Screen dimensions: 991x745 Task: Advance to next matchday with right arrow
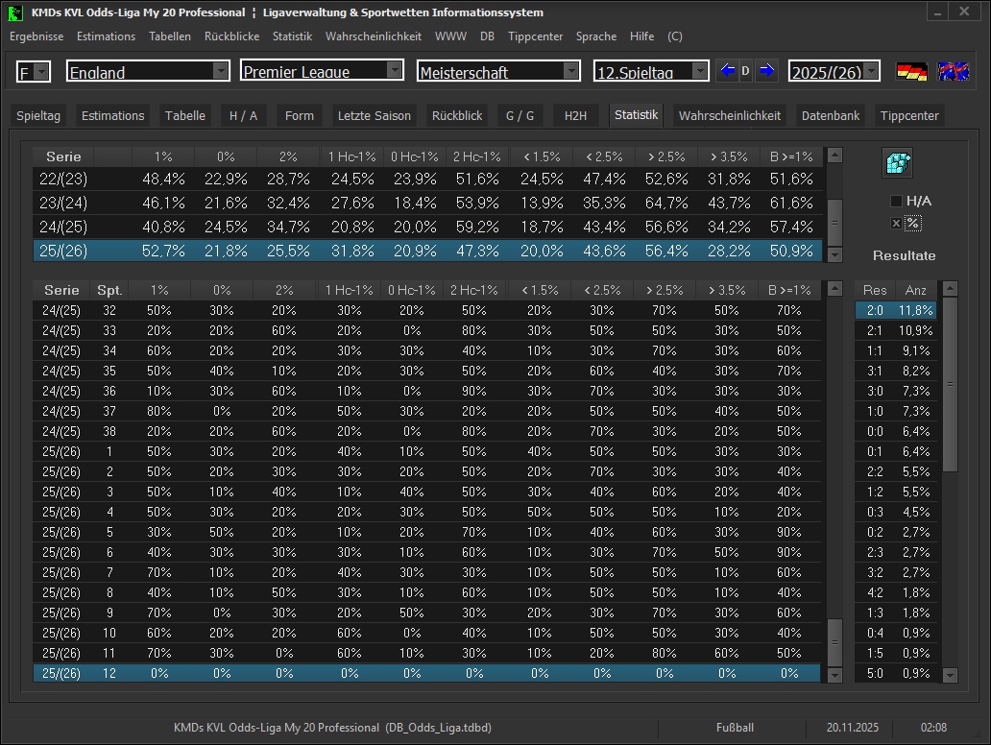pyautogui.click(x=765, y=71)
